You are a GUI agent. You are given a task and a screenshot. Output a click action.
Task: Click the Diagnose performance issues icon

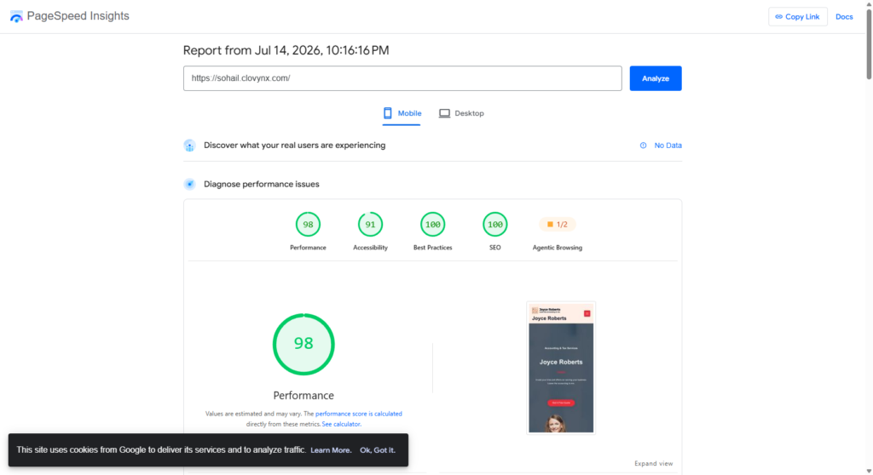190,184
